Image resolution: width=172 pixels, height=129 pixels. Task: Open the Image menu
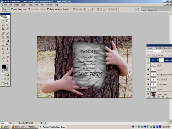pyautogui.click(x=16, y=5)
